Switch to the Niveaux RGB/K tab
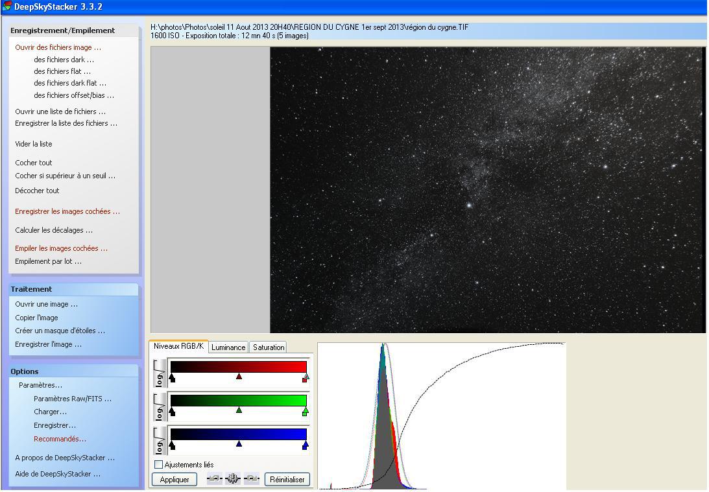 178,346
